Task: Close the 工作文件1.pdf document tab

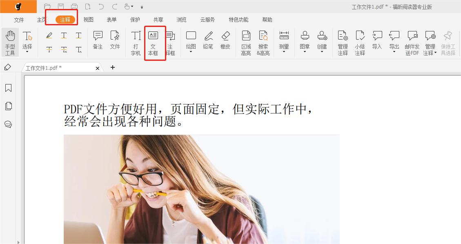Action: click(97, 68)
